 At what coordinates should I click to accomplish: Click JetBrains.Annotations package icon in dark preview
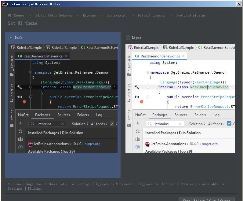[30, 144]
